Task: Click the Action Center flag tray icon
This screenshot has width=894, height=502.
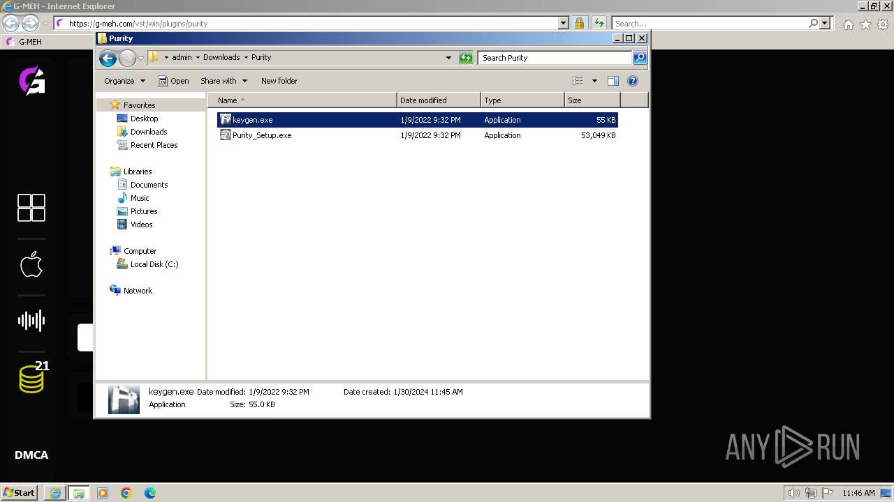Action: pyautogui.click(x=828, y=493)
